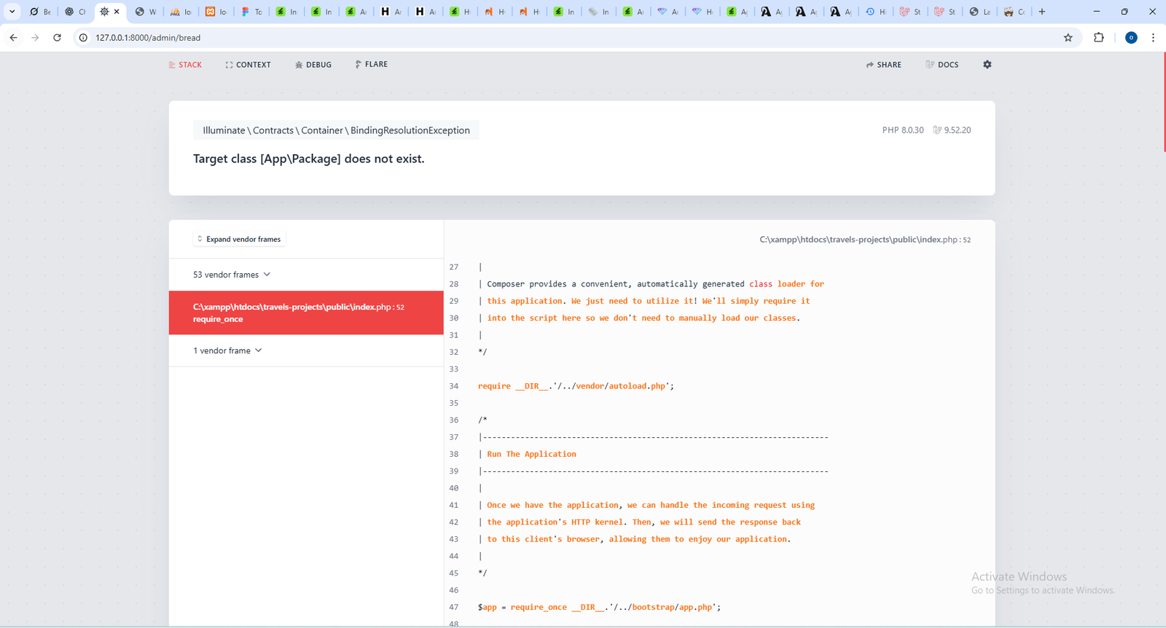1166x628 pixels.
Task: Click the Share arrow button
Action: point(883,65)
